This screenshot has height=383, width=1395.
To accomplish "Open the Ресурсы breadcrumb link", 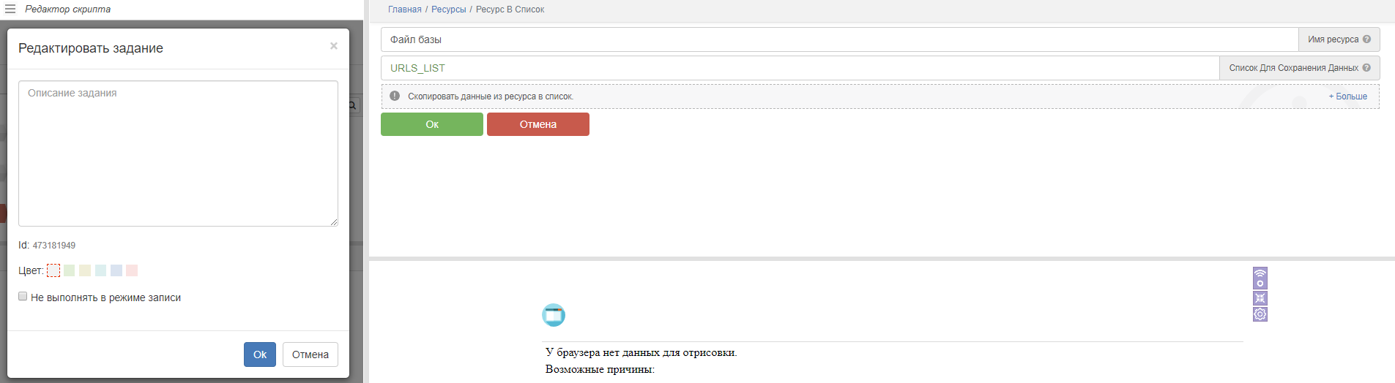I will point(448,10).
